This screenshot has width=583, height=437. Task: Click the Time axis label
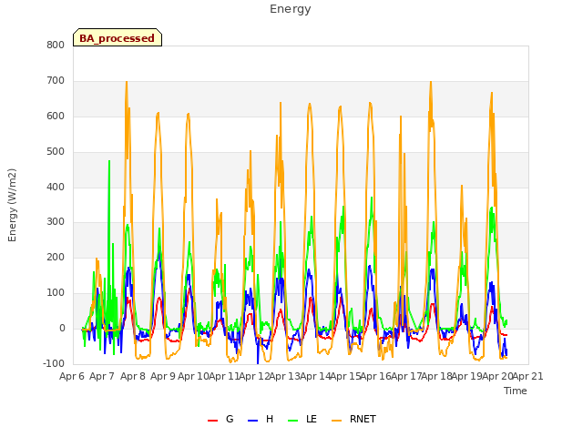[x=516, y=391]
